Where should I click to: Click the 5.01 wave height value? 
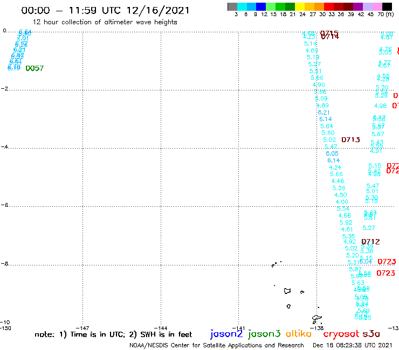tap(372, 191)
